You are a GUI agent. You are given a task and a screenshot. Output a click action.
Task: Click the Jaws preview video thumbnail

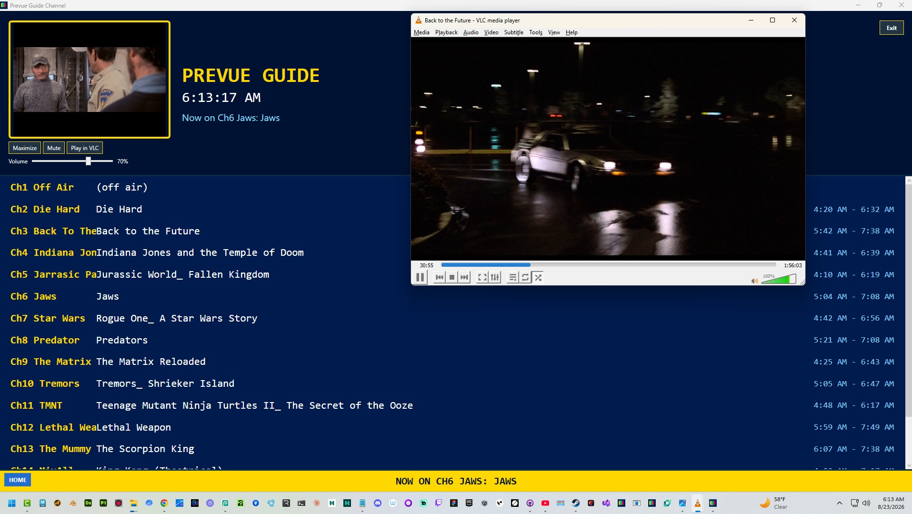tap(90, 80)
